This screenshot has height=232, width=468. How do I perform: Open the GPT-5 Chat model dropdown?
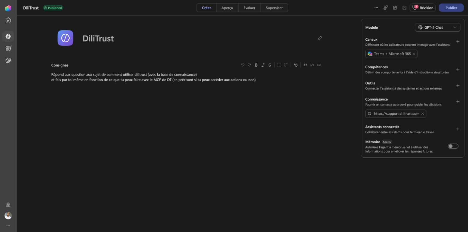point(438,27)
